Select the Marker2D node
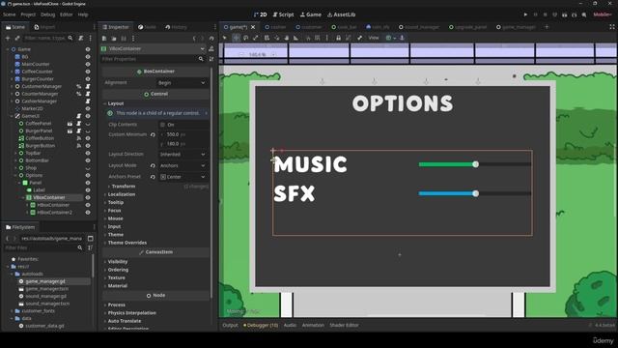The image size is (618, 348). click(32, 108)
